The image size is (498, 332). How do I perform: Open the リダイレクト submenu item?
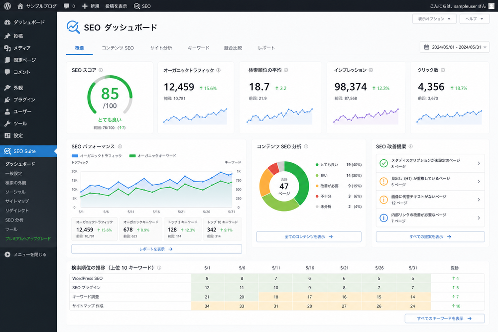17,211
